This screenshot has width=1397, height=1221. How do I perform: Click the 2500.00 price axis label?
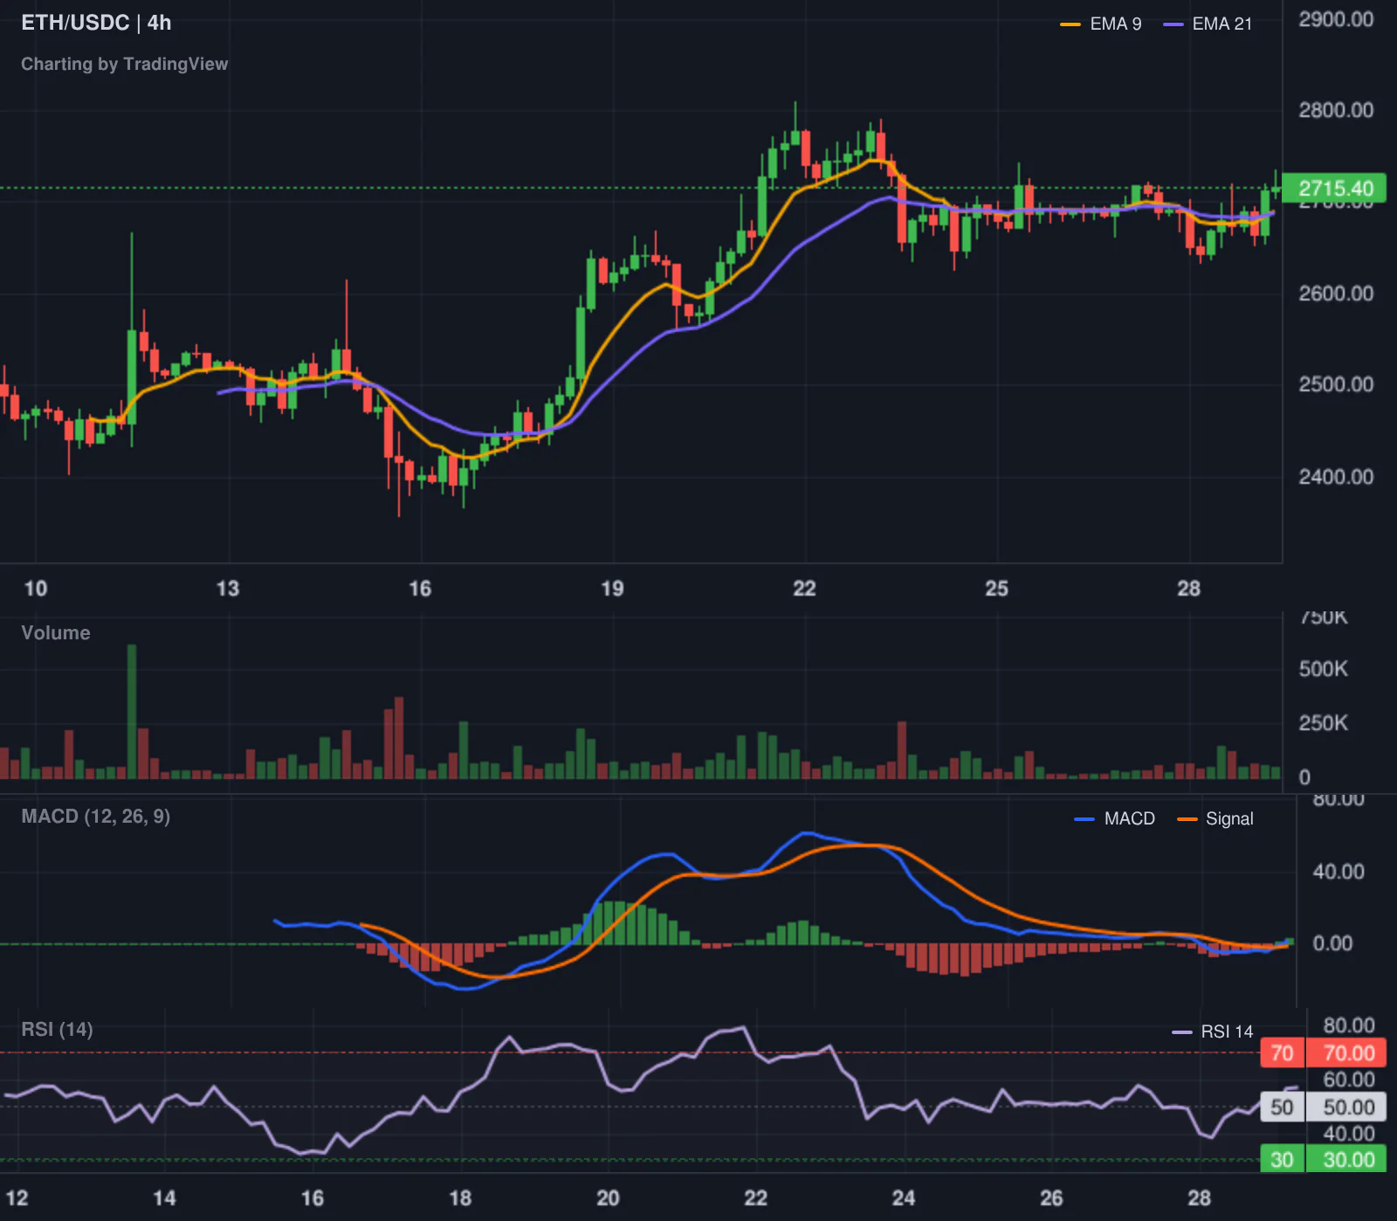[1336, 384]
